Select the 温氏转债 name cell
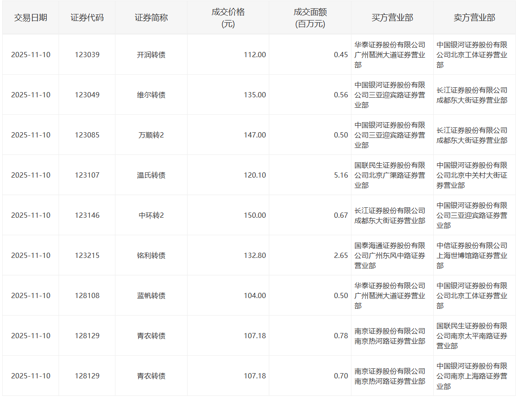 [151, 175]
